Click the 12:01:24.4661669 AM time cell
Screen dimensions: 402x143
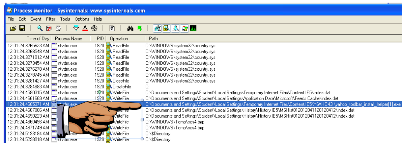coord(28,98)
